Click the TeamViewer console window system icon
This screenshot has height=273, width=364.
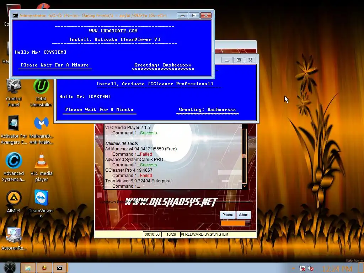point(15,16)
